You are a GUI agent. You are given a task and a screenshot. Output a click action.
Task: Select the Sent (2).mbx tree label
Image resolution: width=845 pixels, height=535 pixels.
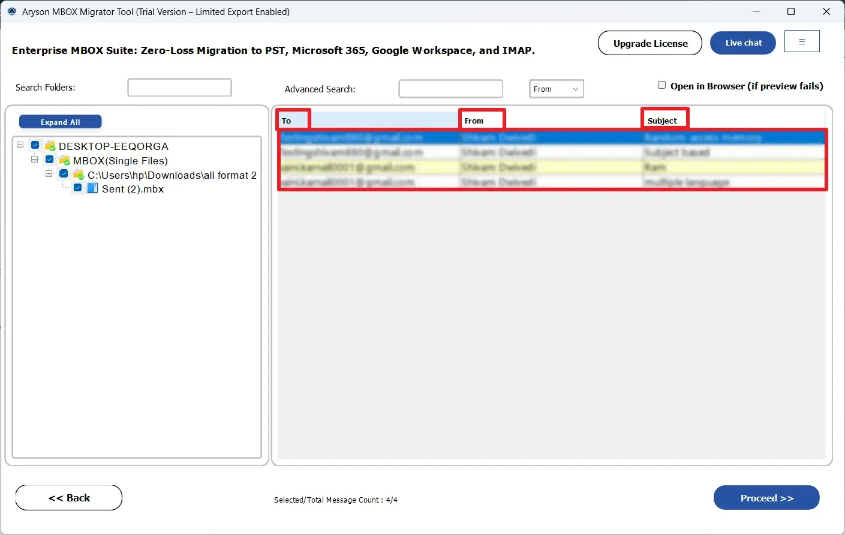pos(133,189)
